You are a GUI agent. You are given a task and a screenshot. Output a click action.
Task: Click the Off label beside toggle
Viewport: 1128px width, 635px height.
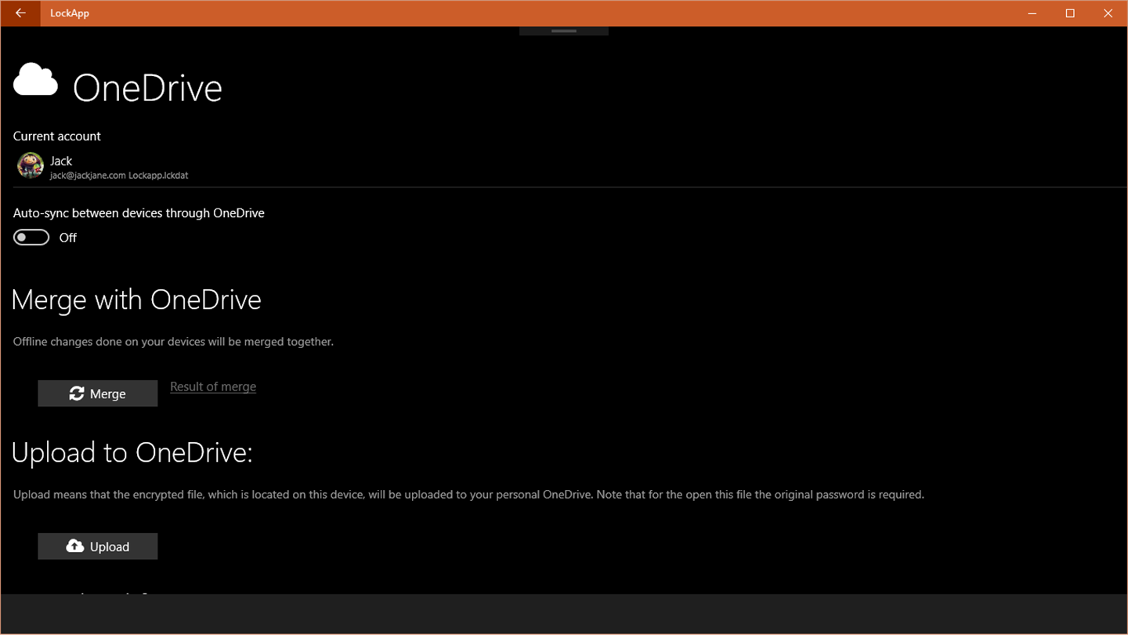pos(68,238)
